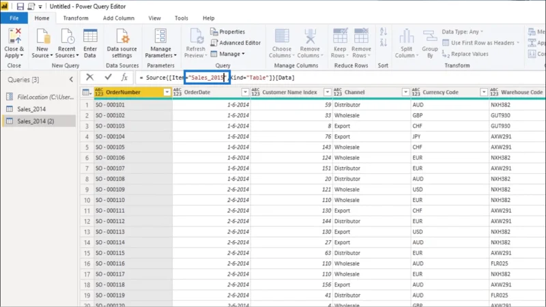Click the Remove Columns icon
Image resolution: width=546 pixels, height=307 pixels.
310,36
